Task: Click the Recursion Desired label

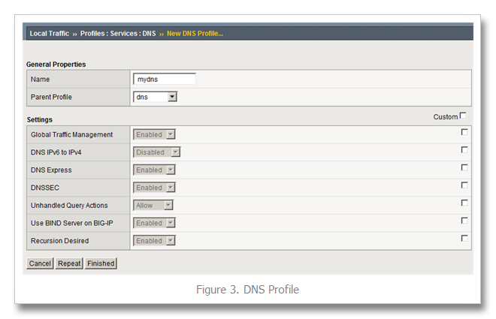Action: (x=60, y=241)
